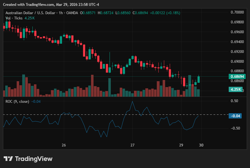The width and height of the screenshot is (250, 168).
Task: Click the 0.50 level on ROC scale
Action: (234, 101)
